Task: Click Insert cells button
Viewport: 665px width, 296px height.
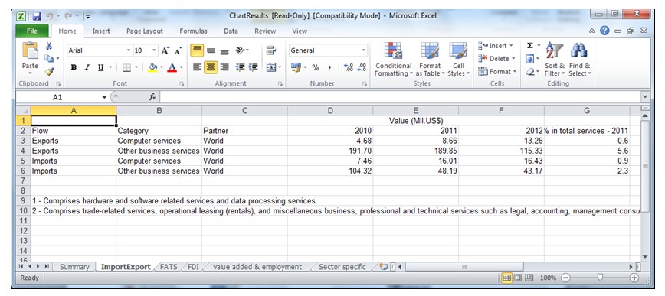Action: tap(495, 45)
